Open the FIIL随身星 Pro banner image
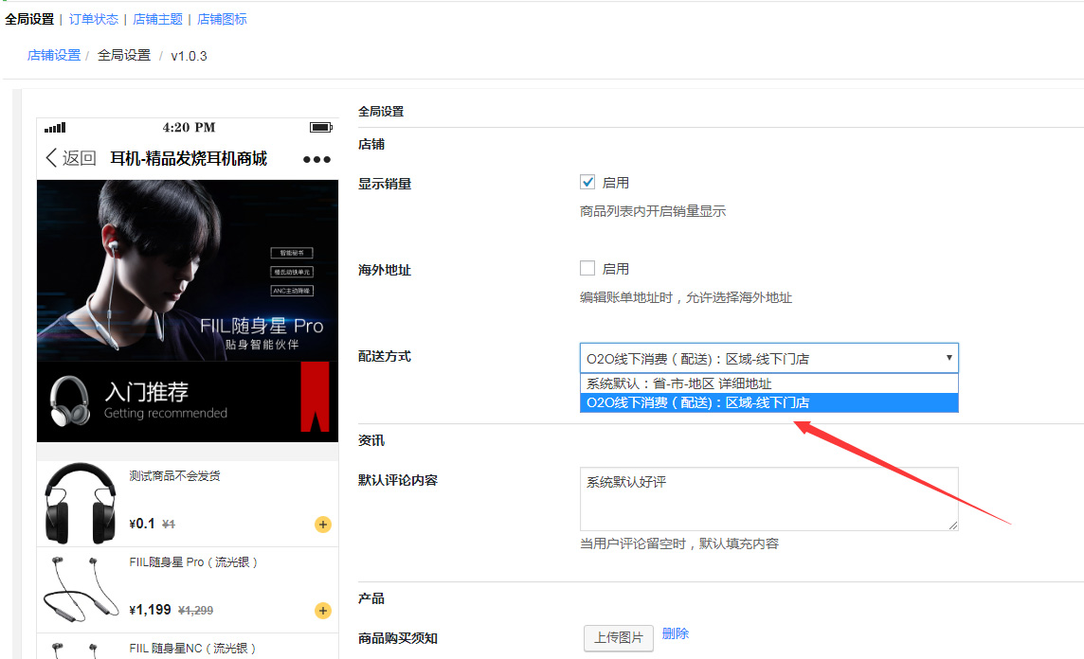The height and width of the screenshot is (659, 1084). [188, 271]
